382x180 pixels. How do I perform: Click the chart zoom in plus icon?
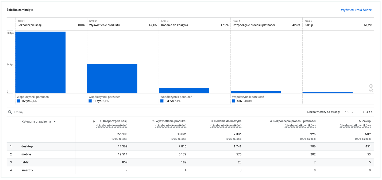371,86
